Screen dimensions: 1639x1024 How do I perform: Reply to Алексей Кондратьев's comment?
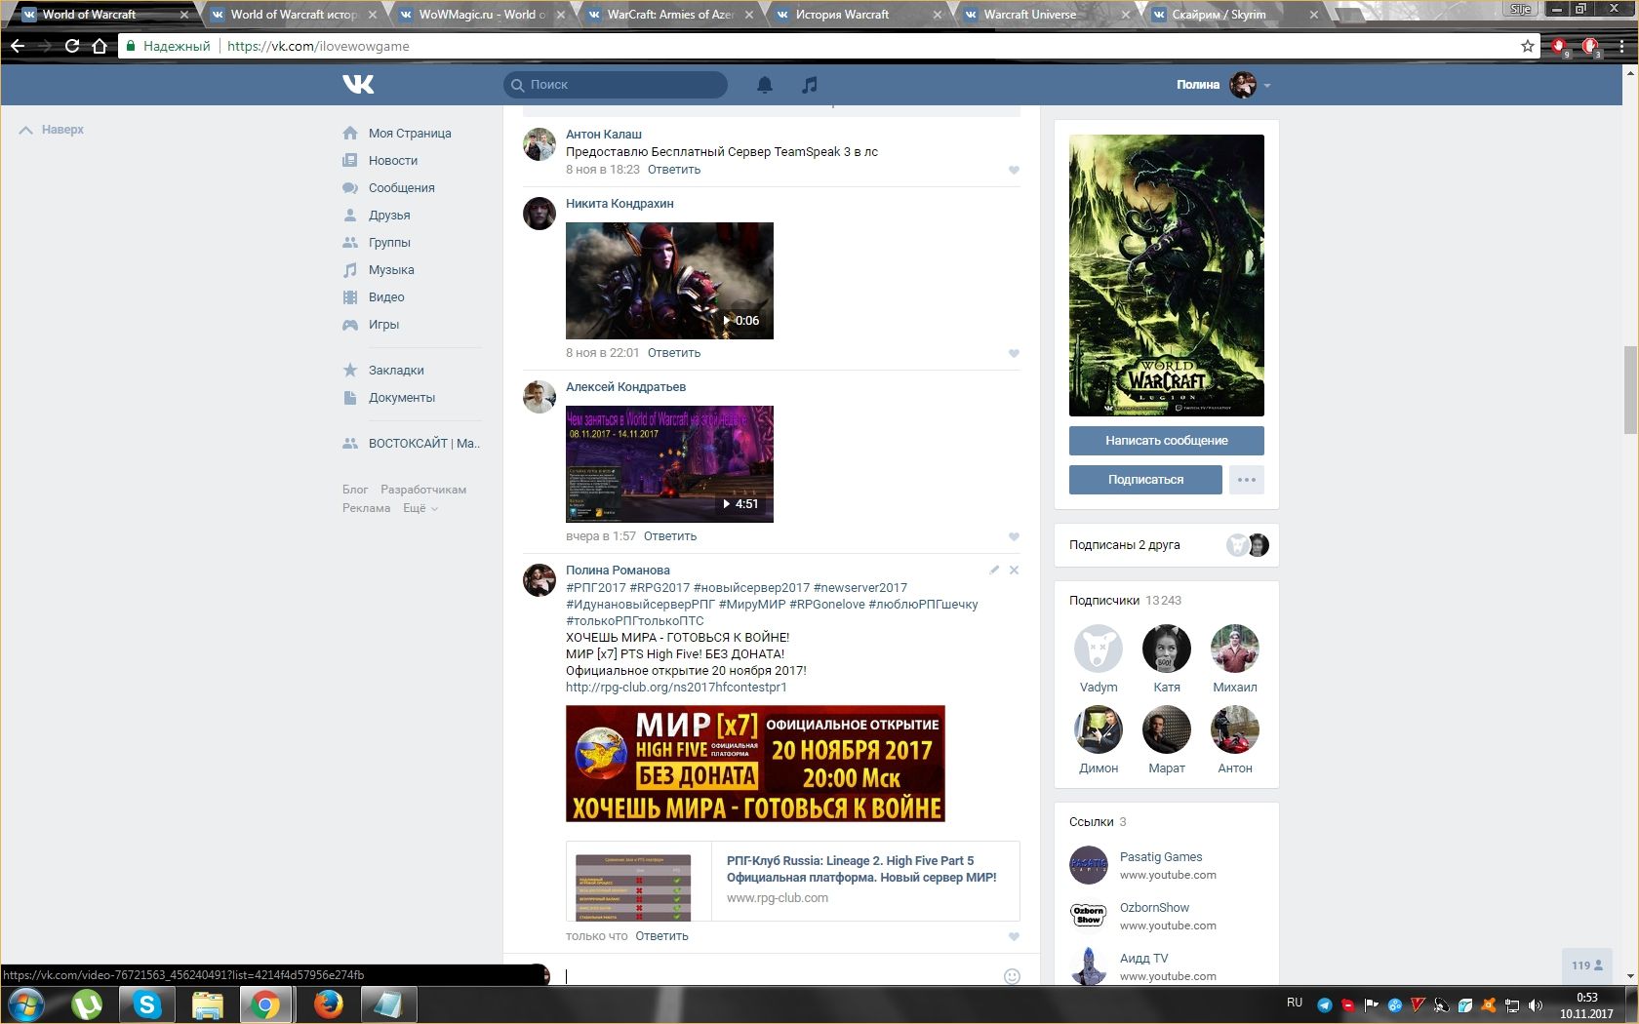(x=670, y=536)
